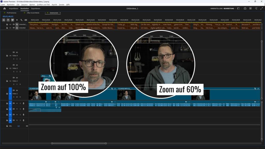
Task: Open timeline display settings wrench
Action: [21, 20]
